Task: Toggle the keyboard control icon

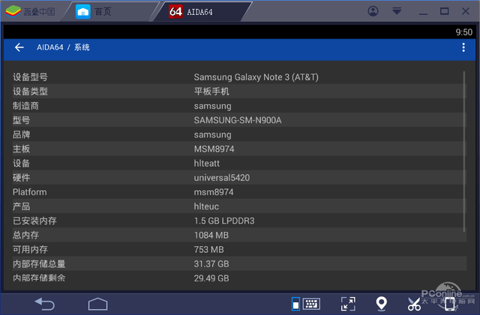Action: click(306, 304)
